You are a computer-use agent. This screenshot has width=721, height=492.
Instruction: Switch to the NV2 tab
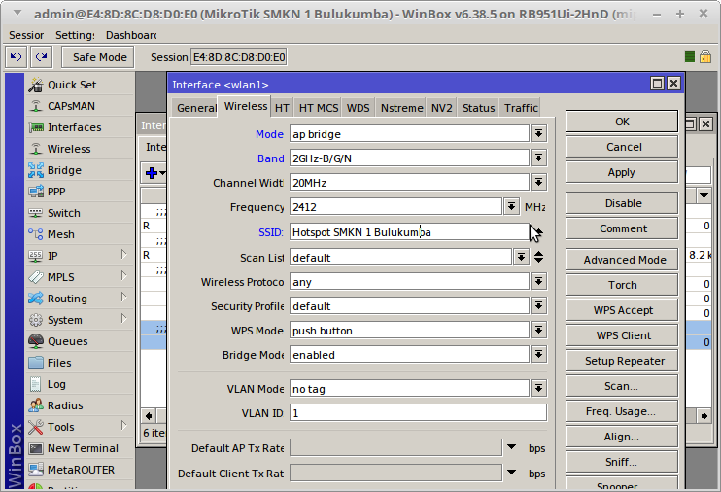pos(441,108)
